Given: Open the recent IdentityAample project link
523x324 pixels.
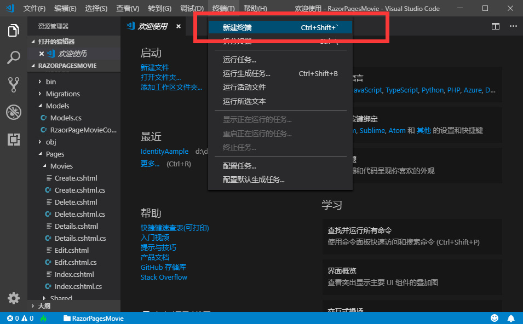Looking at the screenshot, I should pos(164,152).
